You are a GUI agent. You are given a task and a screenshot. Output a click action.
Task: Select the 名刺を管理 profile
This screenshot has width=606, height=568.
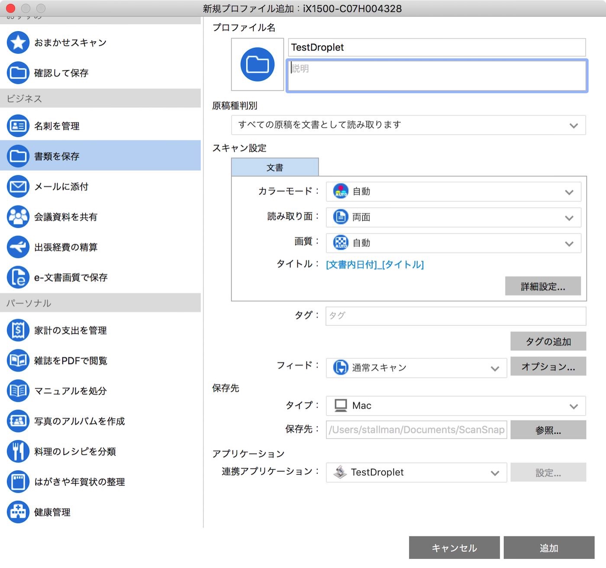click(100, 126)
